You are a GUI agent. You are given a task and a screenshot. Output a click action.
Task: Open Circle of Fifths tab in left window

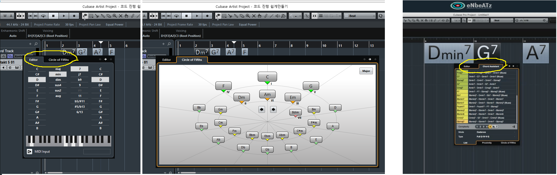pyautogui.click(x=59, y=60)
